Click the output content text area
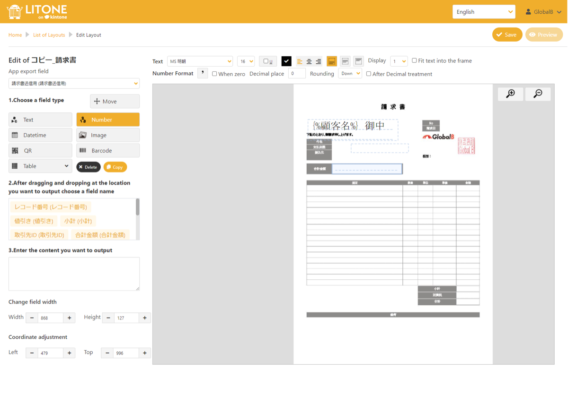The width and height of the screenshot is (568, 404). (x=74, y=274)
